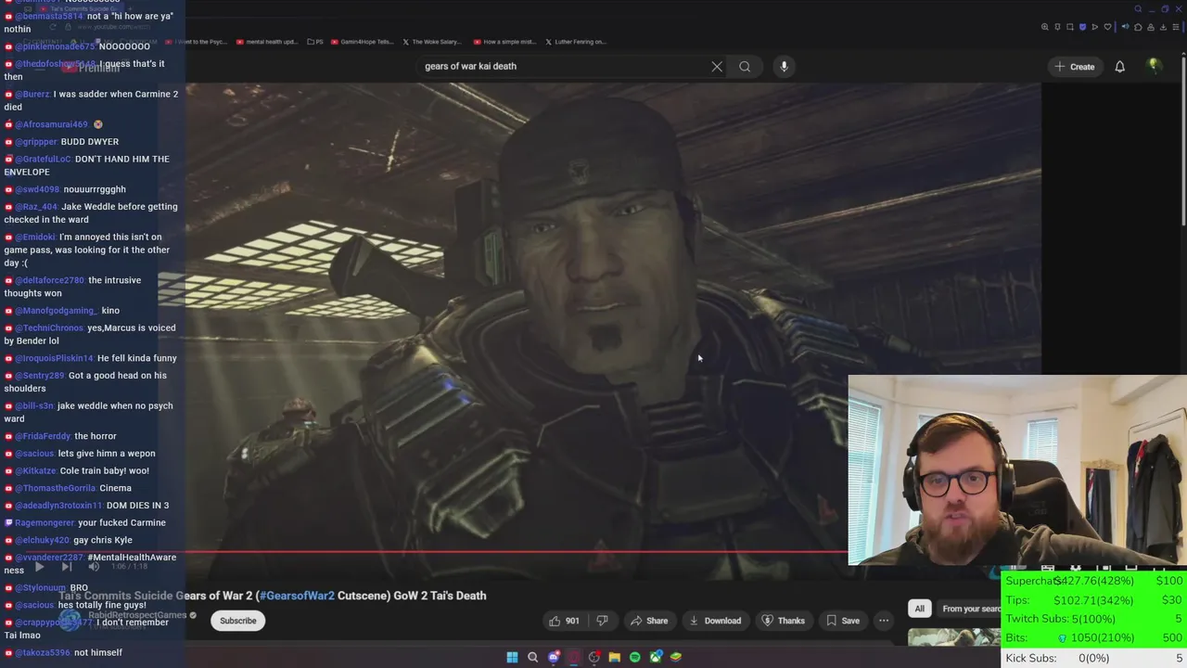Like the video showing 901 likes

click(564, 621)
